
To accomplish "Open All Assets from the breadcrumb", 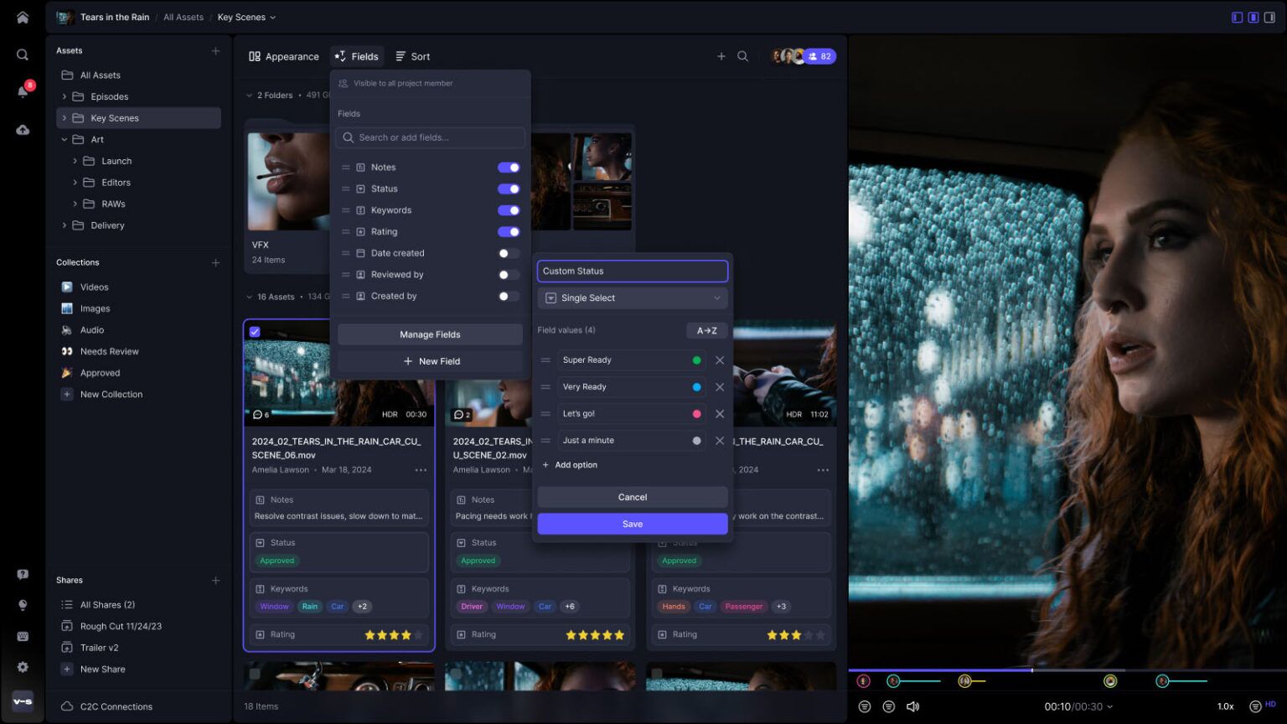I will click(183, 17).
